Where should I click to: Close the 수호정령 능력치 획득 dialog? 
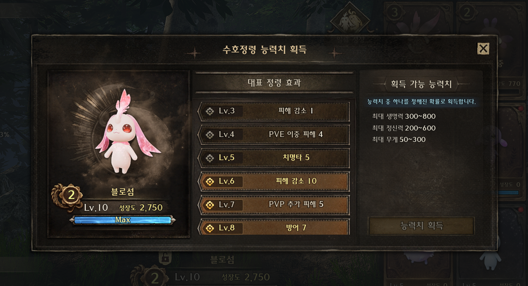[x=483, y=48]
